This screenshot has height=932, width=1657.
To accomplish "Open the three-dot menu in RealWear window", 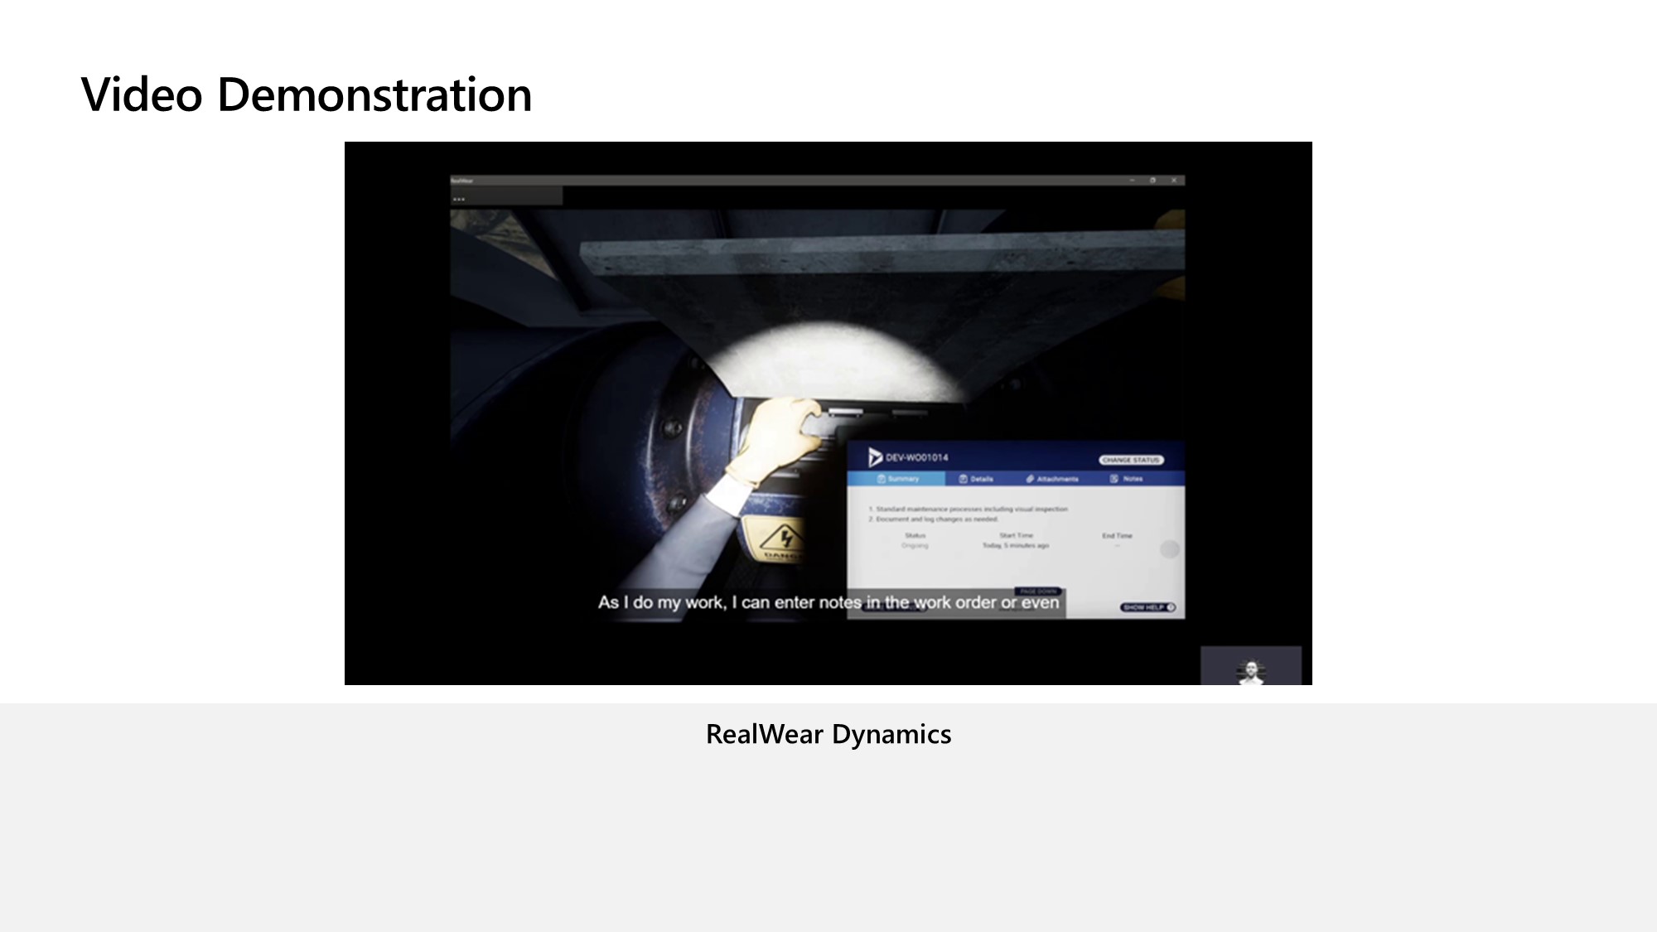I will pos(459,199).
